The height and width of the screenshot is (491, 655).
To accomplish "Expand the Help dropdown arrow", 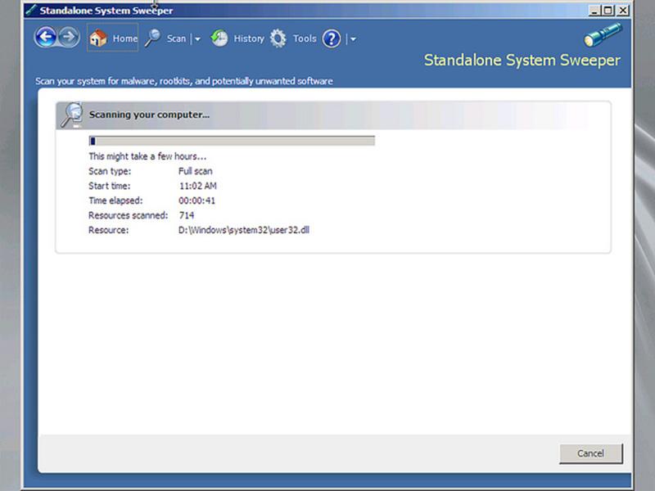I will (x=353, y=39).
